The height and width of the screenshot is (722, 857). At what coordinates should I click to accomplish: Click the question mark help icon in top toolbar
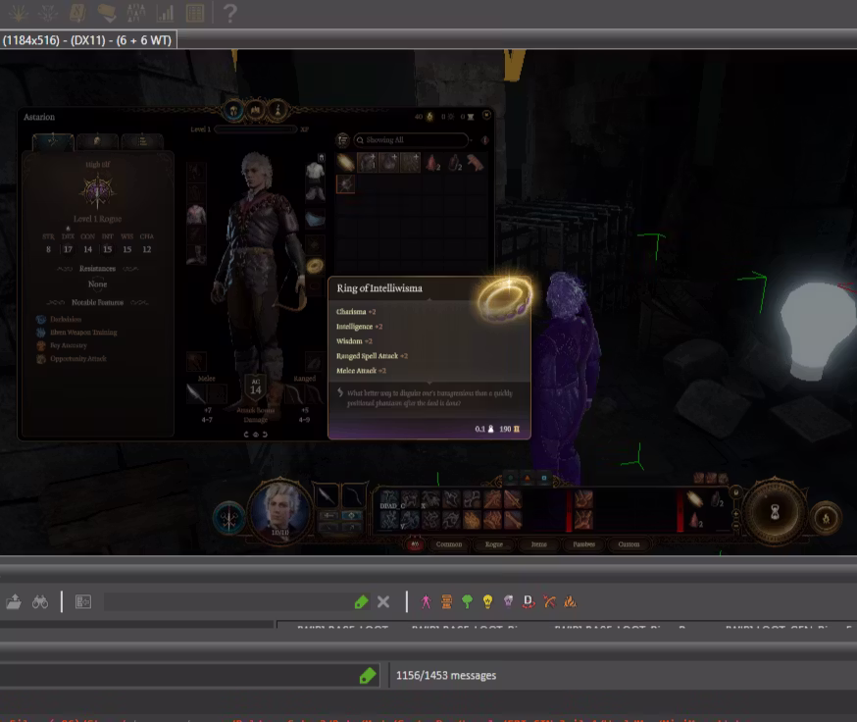pos(229,13)
